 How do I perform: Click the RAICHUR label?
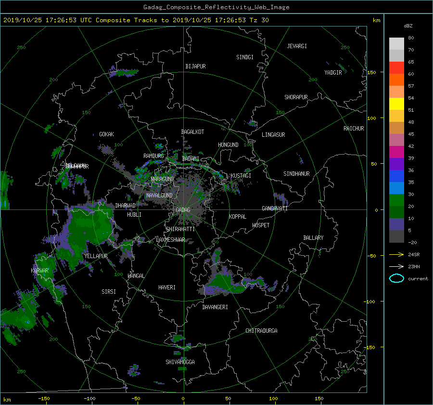[x=354, y=129]
